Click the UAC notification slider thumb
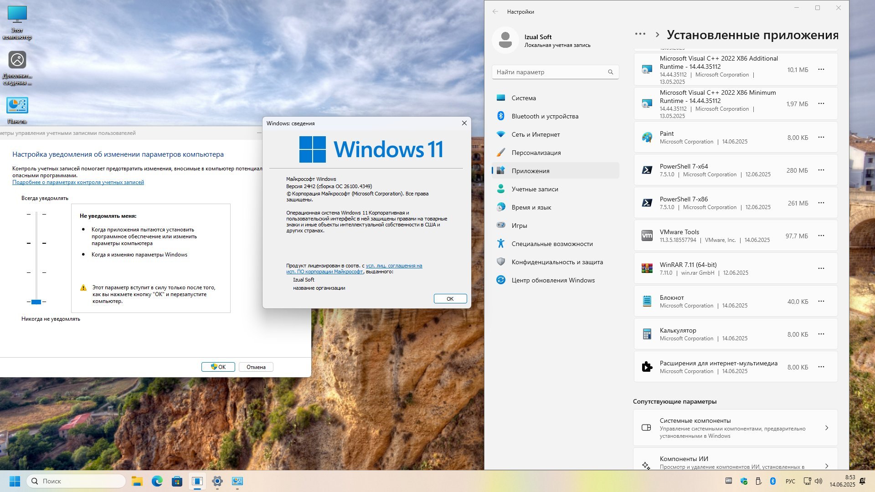This screenshot has width=875, height=492. pyautogui.click(x=36, y=302)
